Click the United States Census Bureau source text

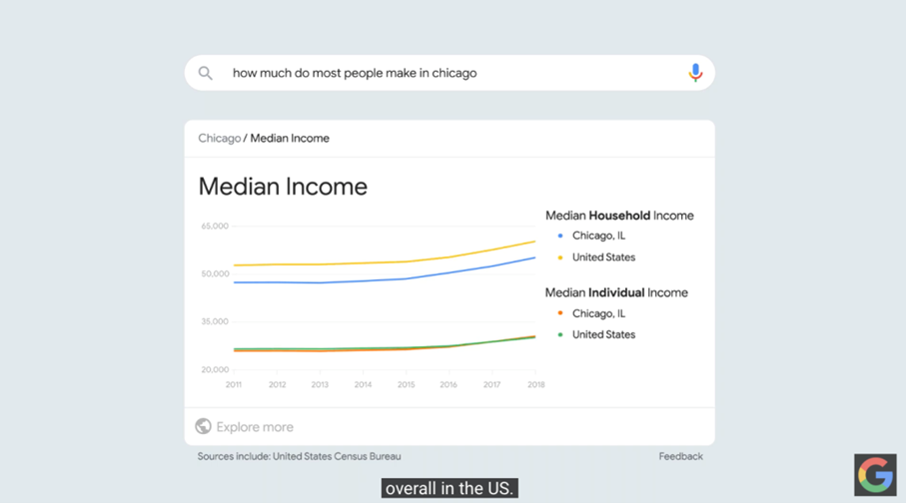click(x=337, y=456)
